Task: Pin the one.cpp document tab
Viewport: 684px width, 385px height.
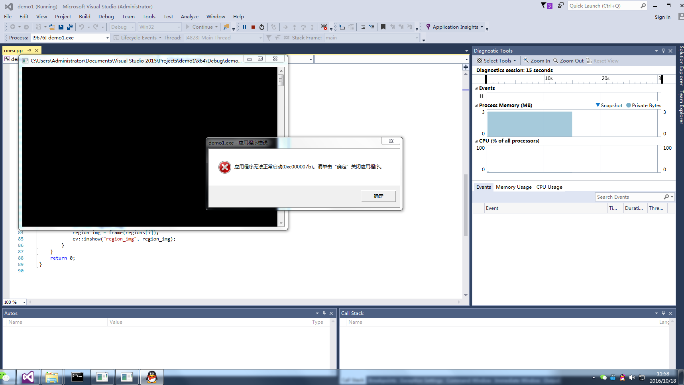Action: point(29,51)
